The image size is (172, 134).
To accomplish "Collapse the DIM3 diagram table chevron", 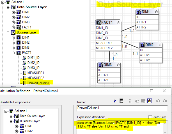I will (118, 65).
